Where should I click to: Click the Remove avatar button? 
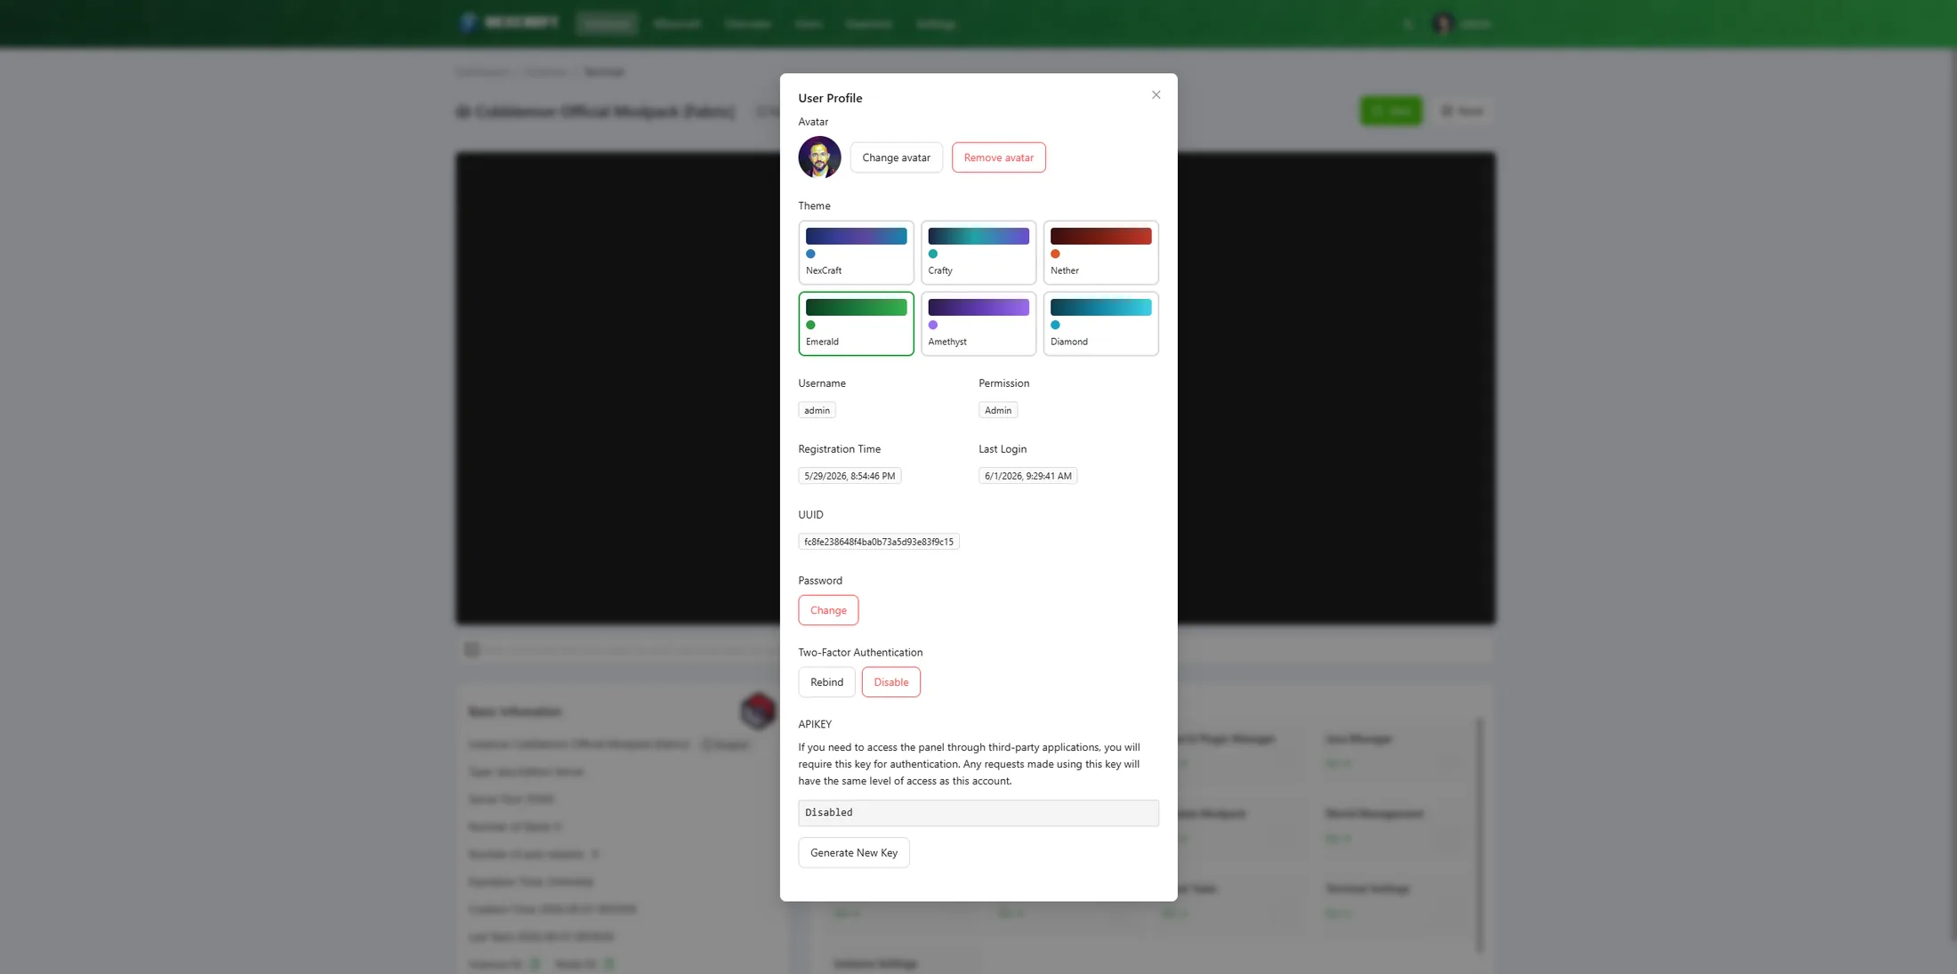pyautogui.click(x=998, y=157)
